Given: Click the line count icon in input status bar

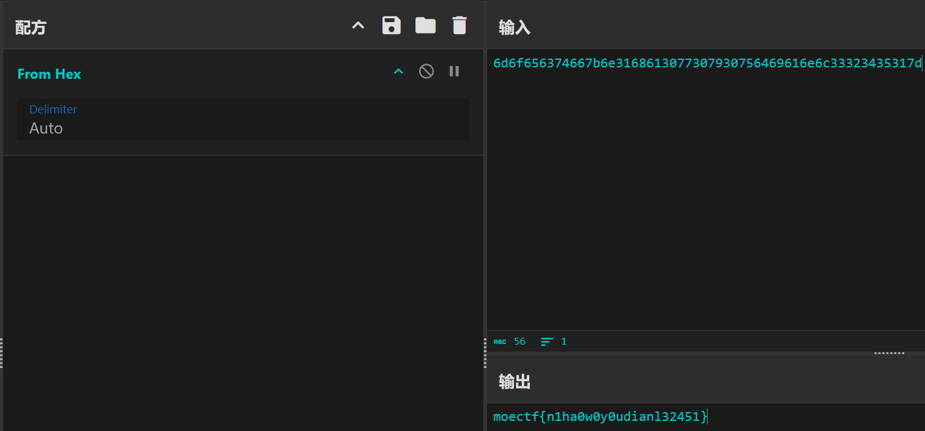Looking at the screenshot, I should click(547, 342).
